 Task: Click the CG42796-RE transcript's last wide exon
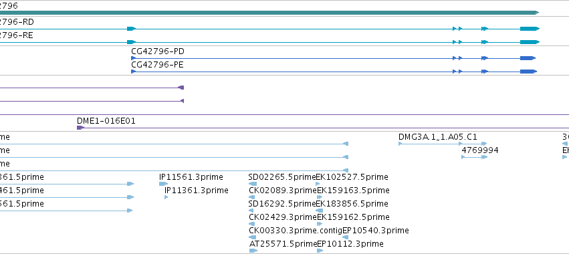530,42
